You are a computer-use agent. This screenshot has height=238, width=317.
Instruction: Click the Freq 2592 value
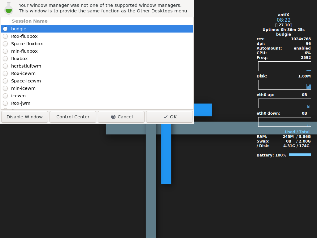point(306,57)
